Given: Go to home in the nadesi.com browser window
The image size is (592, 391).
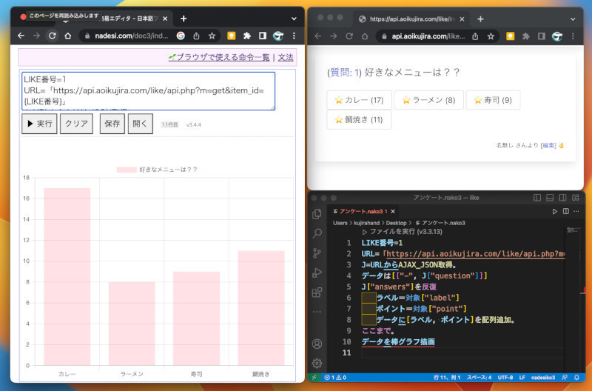Looking at the screenshot, I should (x=67, y=36).
